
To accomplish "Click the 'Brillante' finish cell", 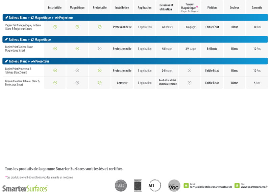I will tap(212, 49).
